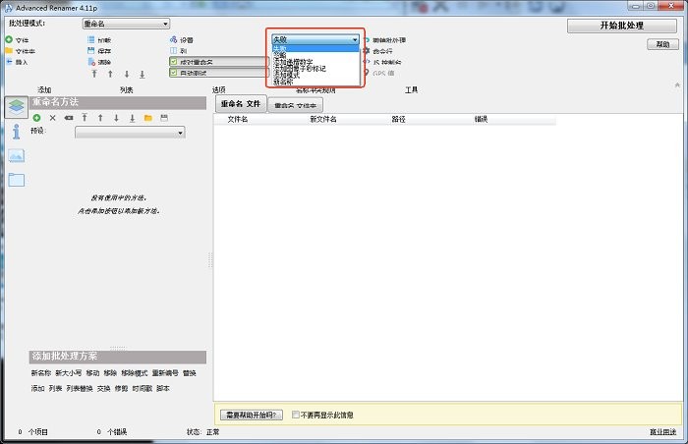Click the list clear icon
This screenshot has height=444, width=688.
91,62
